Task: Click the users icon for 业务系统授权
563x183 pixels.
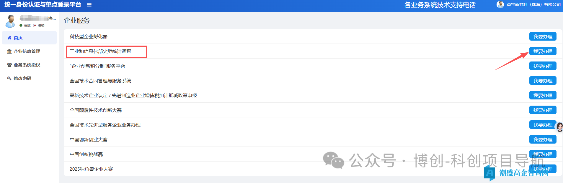Action: tap(9, 65)
